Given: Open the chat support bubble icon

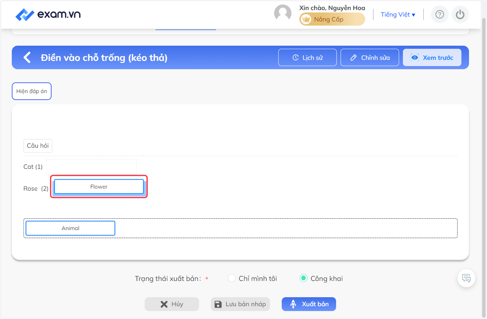Looking at the screenshot, I should pyautogui.click(x=466, y=278).
